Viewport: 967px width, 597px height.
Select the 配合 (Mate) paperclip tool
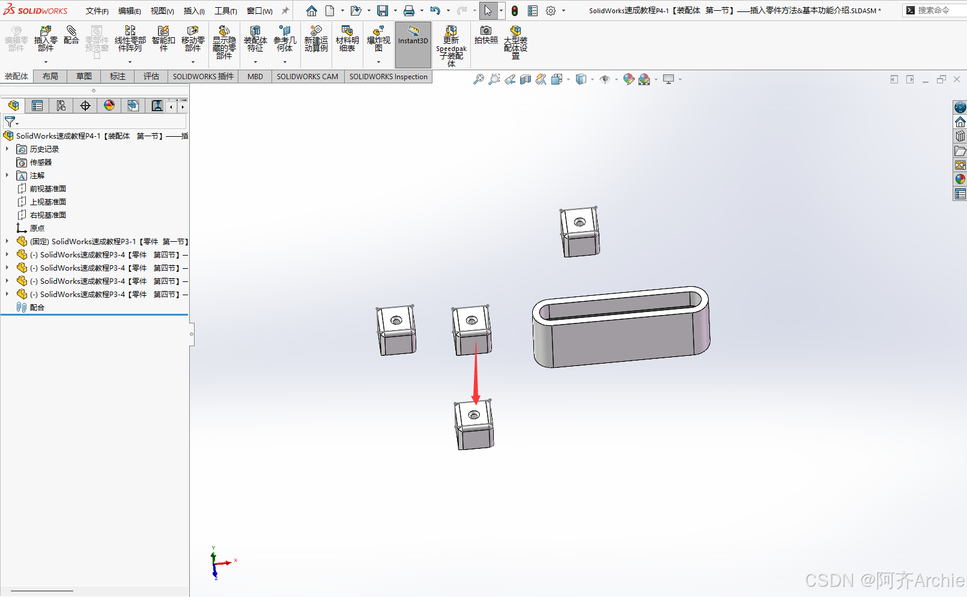71,35
